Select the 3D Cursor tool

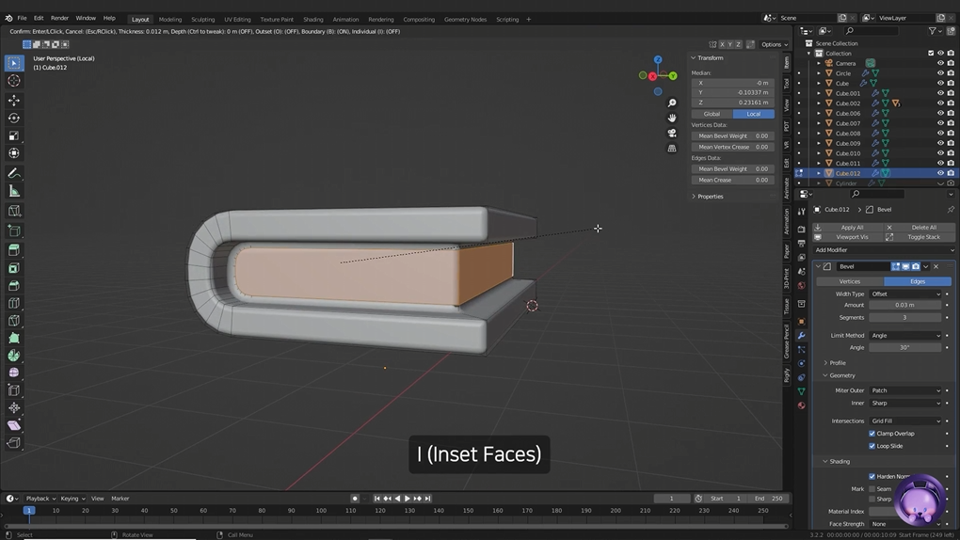coord(14,81)
